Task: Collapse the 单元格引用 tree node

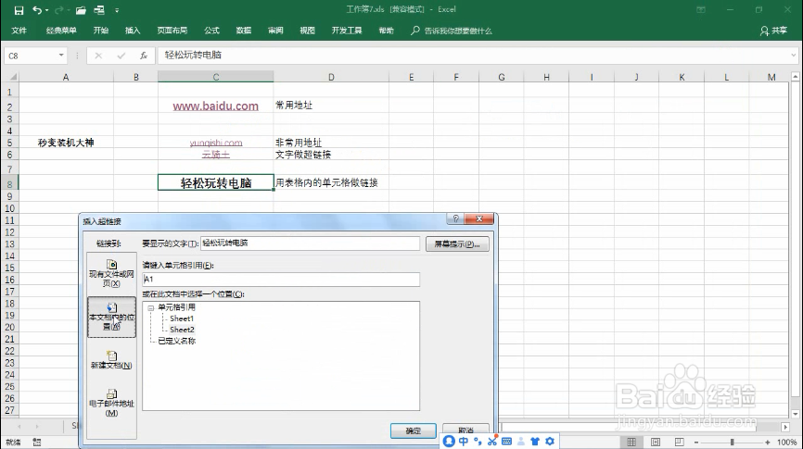Action: point(151,308)
